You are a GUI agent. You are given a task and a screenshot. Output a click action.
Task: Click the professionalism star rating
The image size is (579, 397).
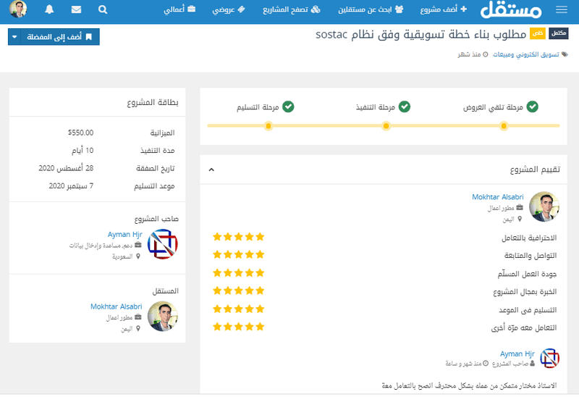point(239,237)
